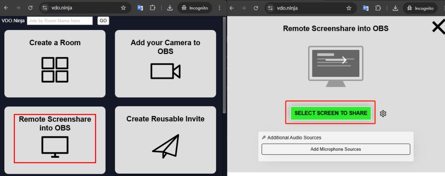Open Create Reusable Invite card
This screenshot has height=176, width=445.
(x=166, y=140)
